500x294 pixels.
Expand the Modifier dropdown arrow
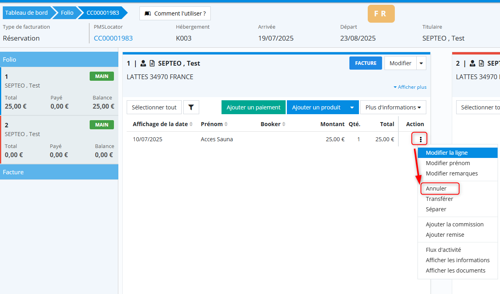pyautogui.click(x=421, y=63)
